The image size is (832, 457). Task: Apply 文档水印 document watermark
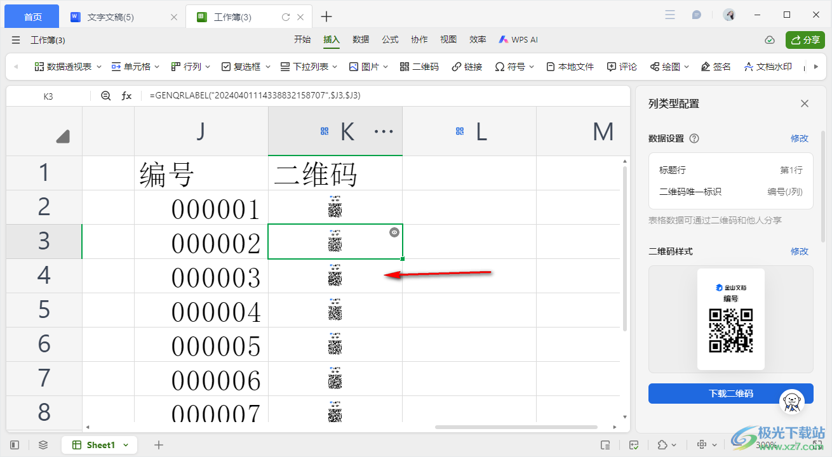tap(768, 67)
